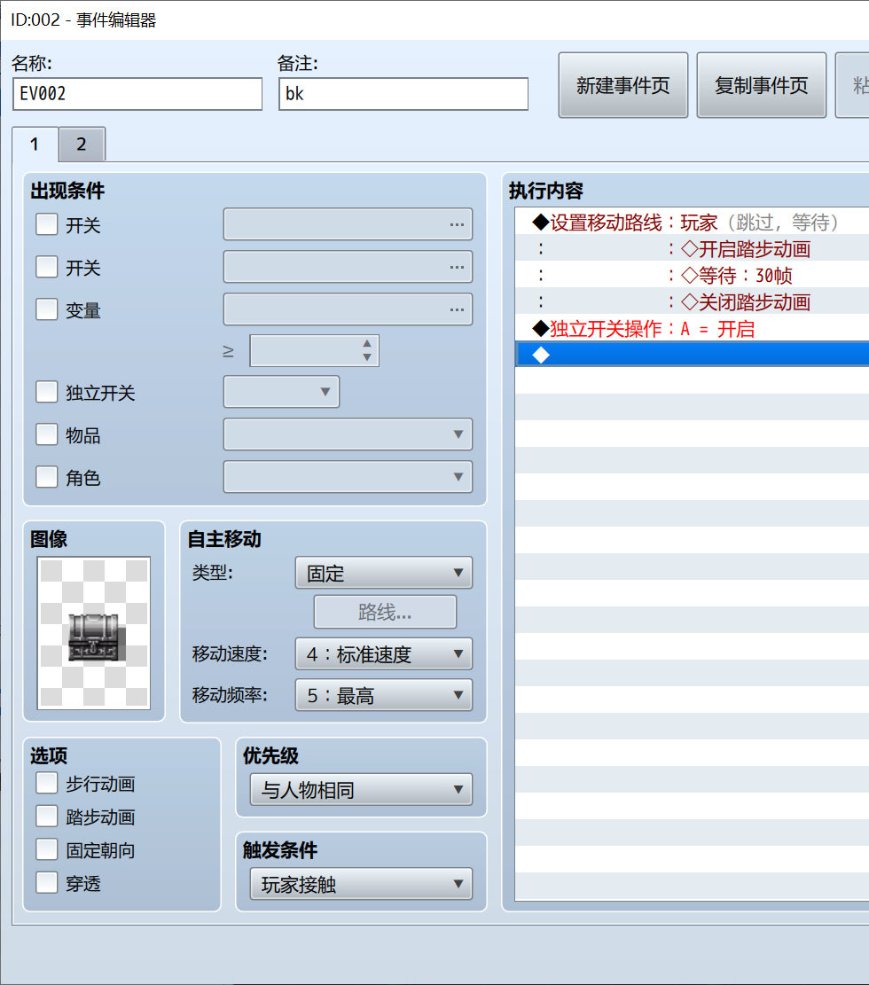Image resolution: width=869 pixels, height=985 pixels.
Task: Select the 等待：30帧 command line
Action: 692,275
